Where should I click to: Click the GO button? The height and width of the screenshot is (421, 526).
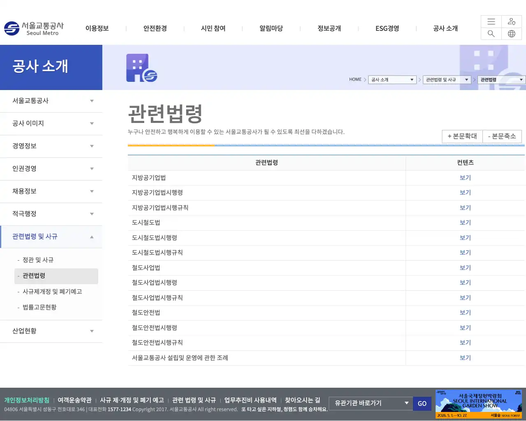(x=422, y=404)
